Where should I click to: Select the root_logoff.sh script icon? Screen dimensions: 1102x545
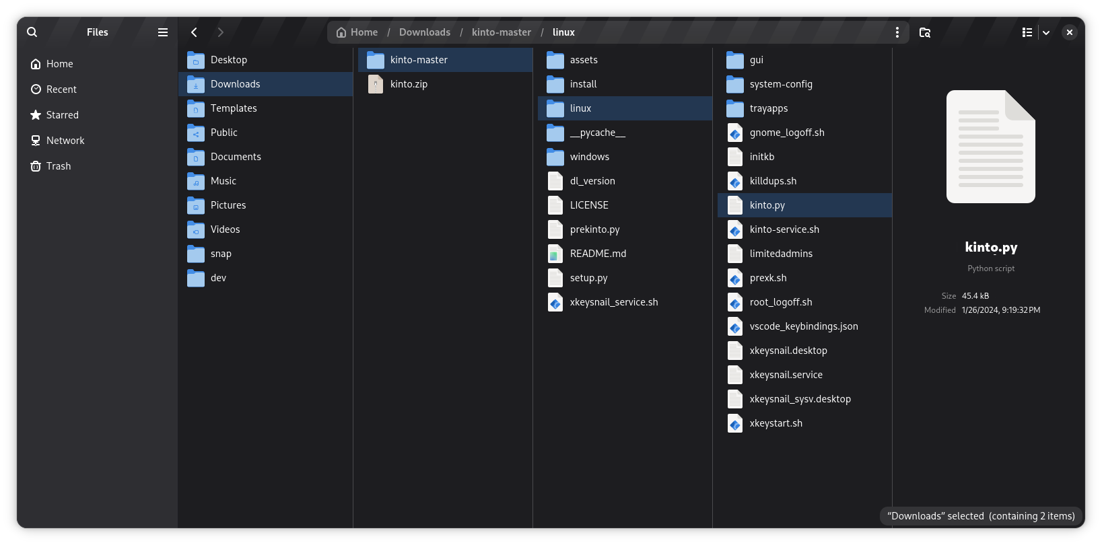click(x=735, y=302)
